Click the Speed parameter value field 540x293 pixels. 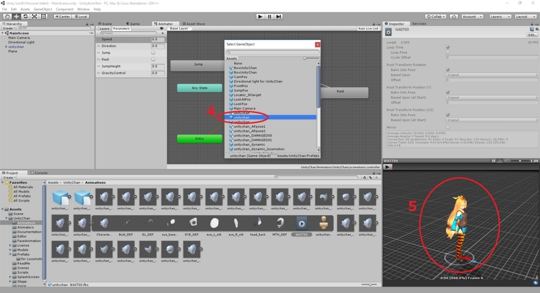coord(158,39)
